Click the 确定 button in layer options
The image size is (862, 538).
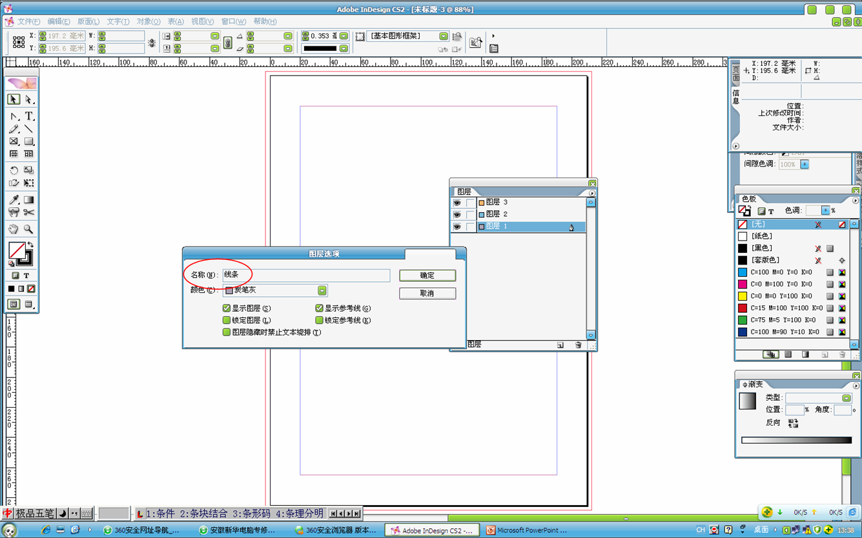point(427,275)
